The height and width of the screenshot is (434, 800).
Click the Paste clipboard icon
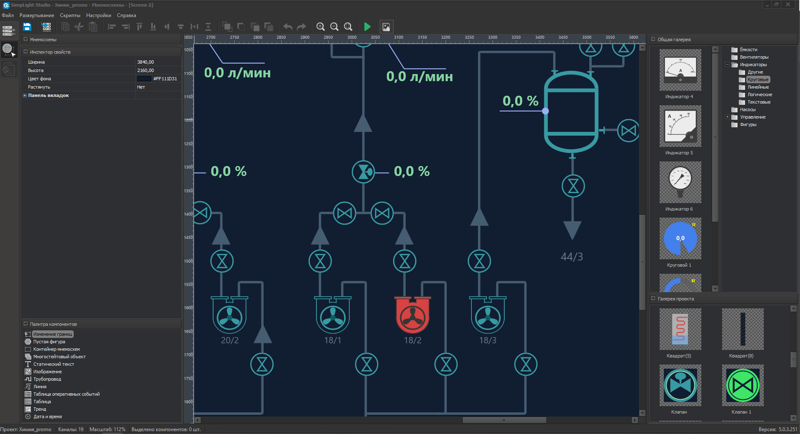click(93, 27)
